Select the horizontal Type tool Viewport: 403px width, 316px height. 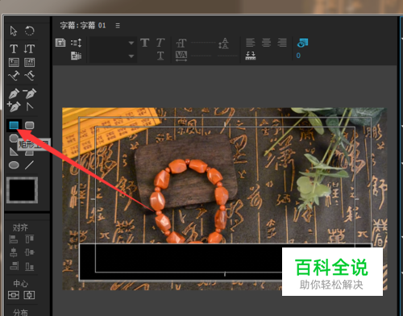click(14, 49)
